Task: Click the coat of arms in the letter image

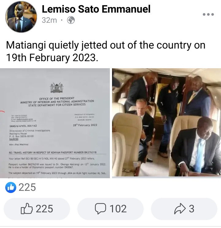Action: pyautogui.click(x=56, y=88)
